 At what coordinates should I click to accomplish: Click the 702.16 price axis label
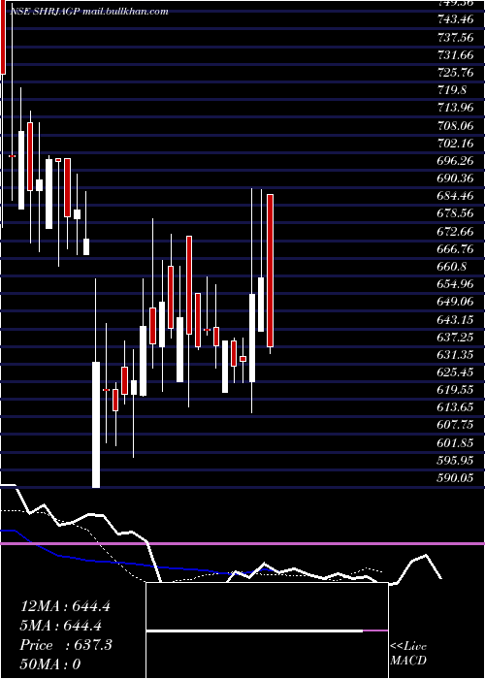pyautogui.click(x=453, y=143)
